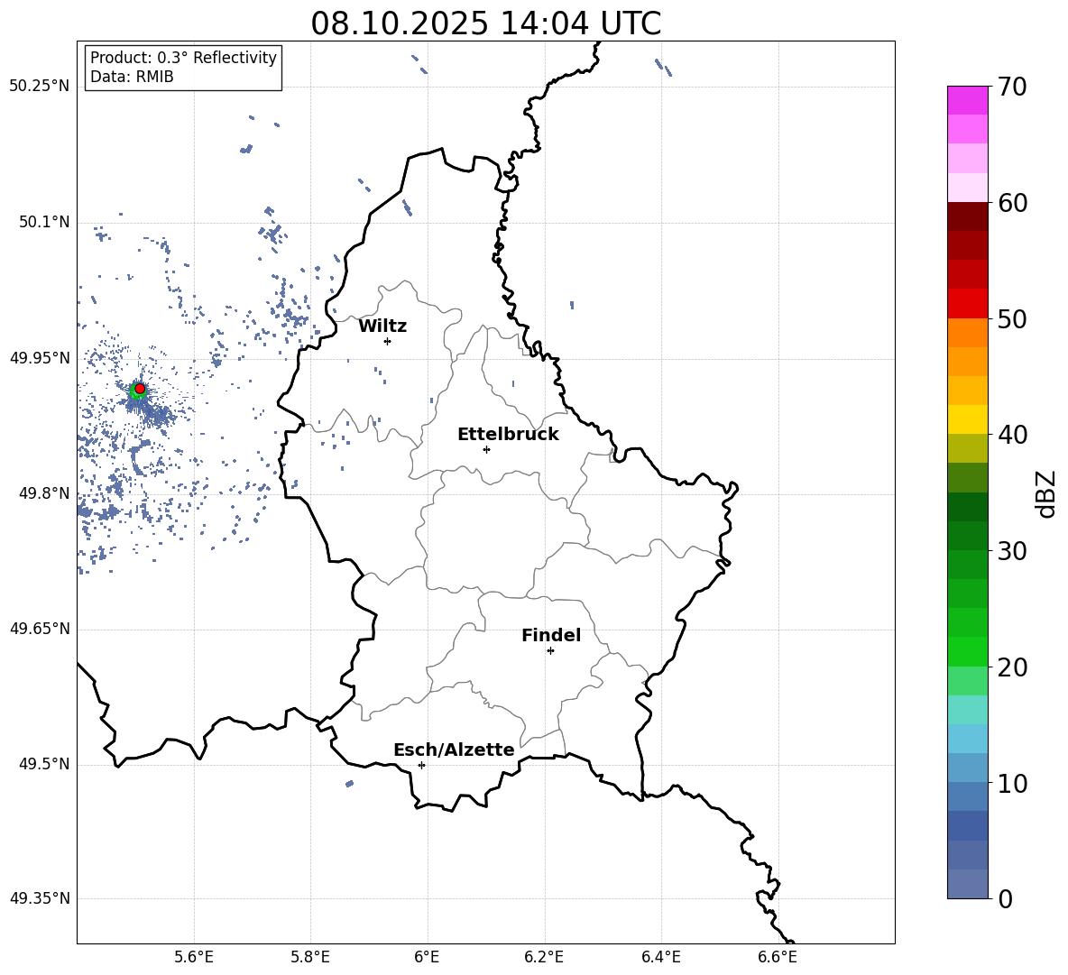This screenshot has width=1068, height=975.
Task: Click the colorbar tick label 60
Action: 1013,203
